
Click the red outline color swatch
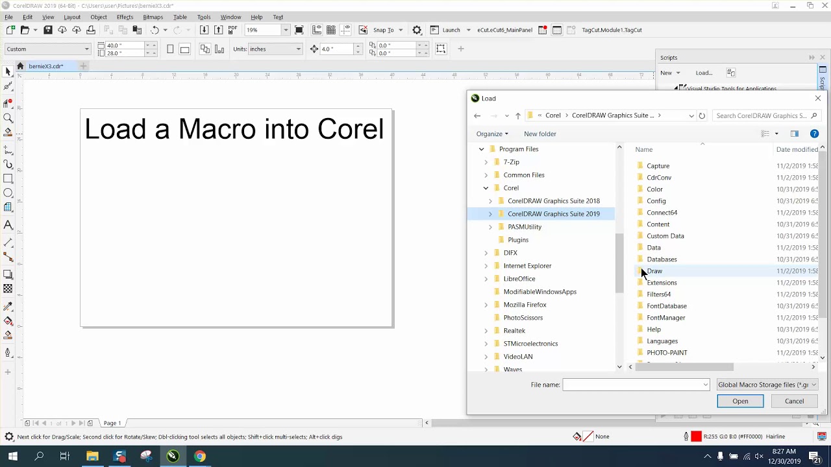696,437
